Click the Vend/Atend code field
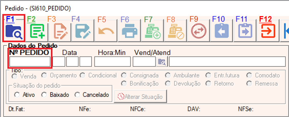Viewport: 289px width, 117px height. point(144,62)
